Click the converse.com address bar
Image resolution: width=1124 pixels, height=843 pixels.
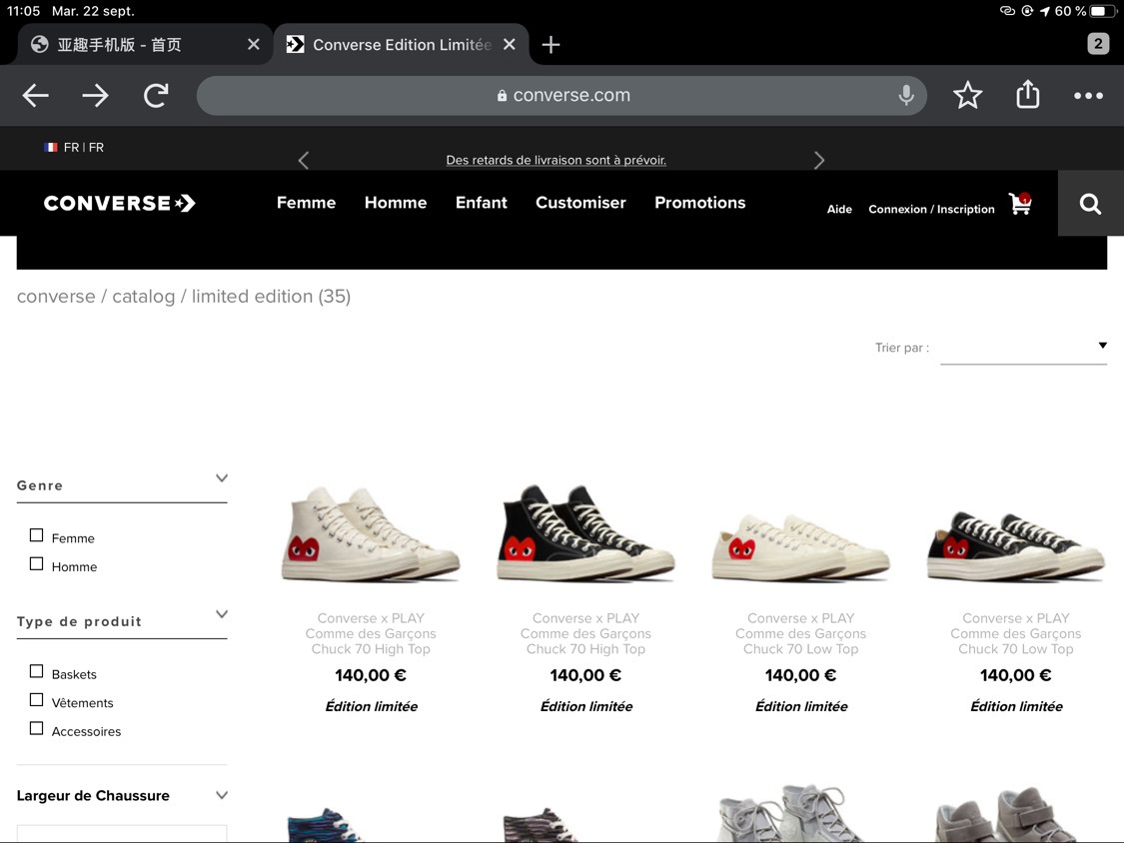click(562, 95)
